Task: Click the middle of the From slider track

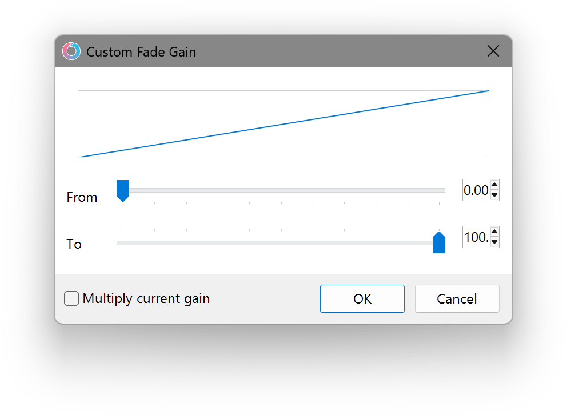Action: tap(281, 190)
